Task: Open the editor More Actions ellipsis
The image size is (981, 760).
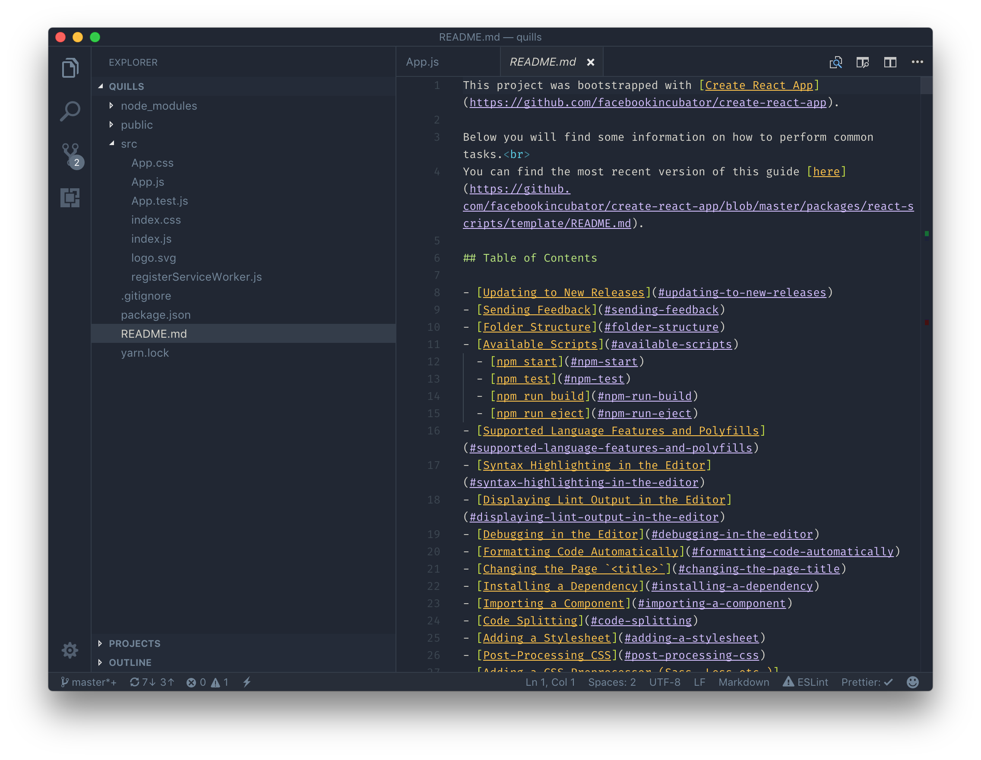Action: (917, 62)
